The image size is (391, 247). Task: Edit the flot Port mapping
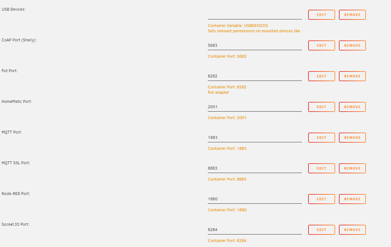321,76
